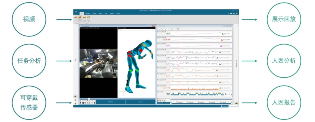Click the first zoom tool in chart toolbar
Screen dimensions: 315x122
point(159,29)
